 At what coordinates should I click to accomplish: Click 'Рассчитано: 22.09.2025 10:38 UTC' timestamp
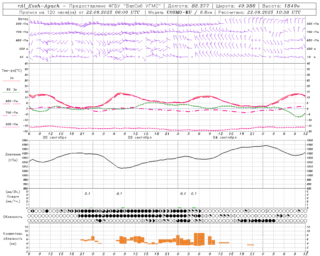pyautogui.click(x=259, y=12)
